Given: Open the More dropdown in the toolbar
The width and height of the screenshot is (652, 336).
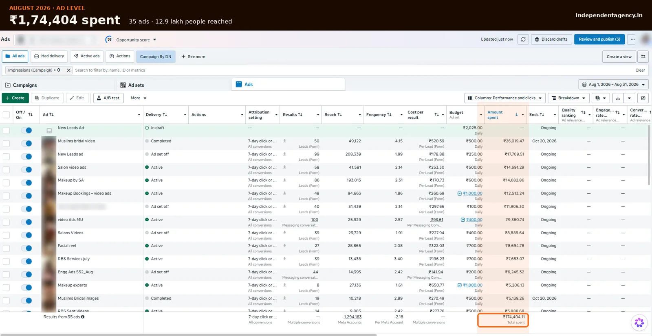Looking at the screenshot, I should point(139,98).
